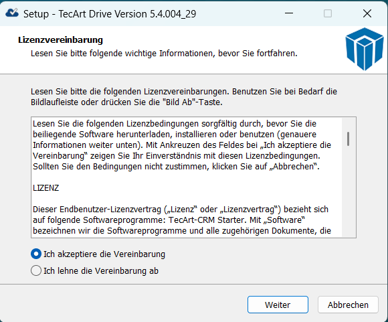Select "Ich lehne die Vereinbarung ab" radio button

click(36, 270)
